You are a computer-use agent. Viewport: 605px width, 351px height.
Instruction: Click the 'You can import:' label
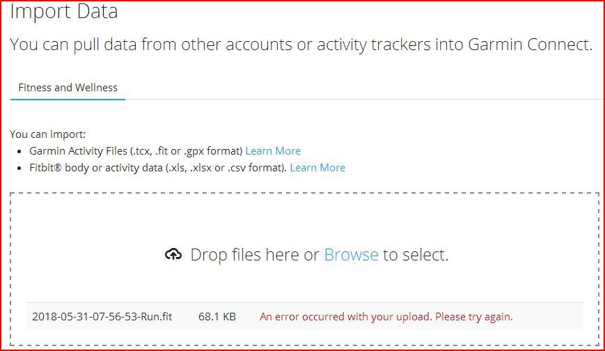(47, 134)
